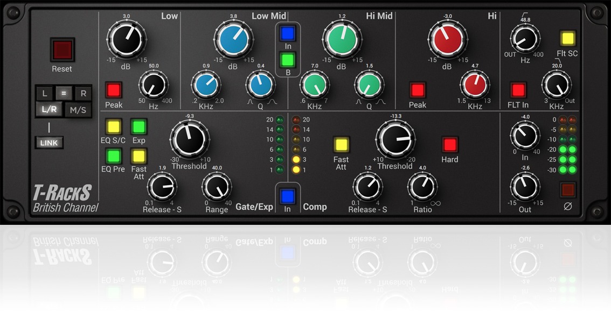Toggle the Hi band Peak button
The height and width of the screenshot is (312, 611).
pyautogui.click(x=418, y=89)
